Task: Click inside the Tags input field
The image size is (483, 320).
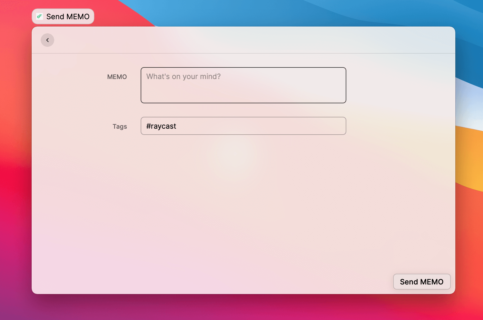Action: coord(254,126)
